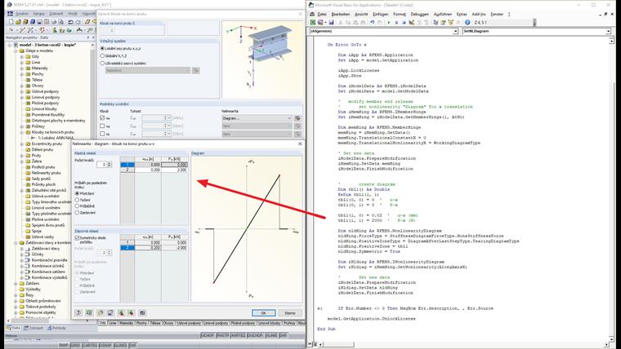
Task: Click the camera icon in the dialog's bottom toolbar
Action: pos(142,312)
